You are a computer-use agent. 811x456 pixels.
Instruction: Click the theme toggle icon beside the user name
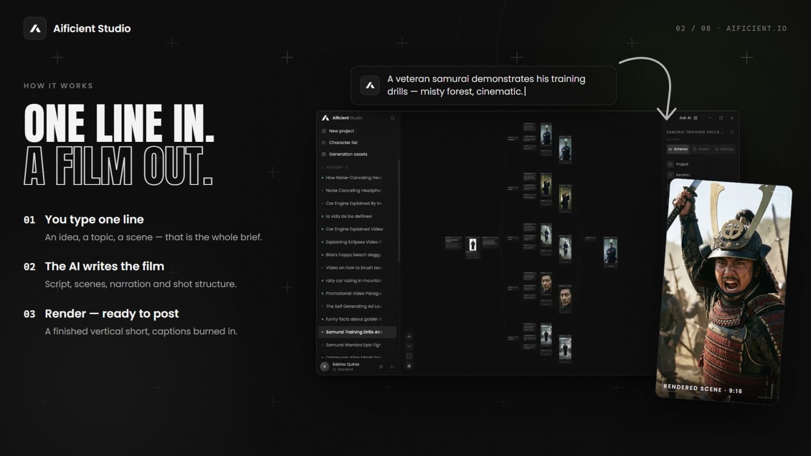point(381,367)
